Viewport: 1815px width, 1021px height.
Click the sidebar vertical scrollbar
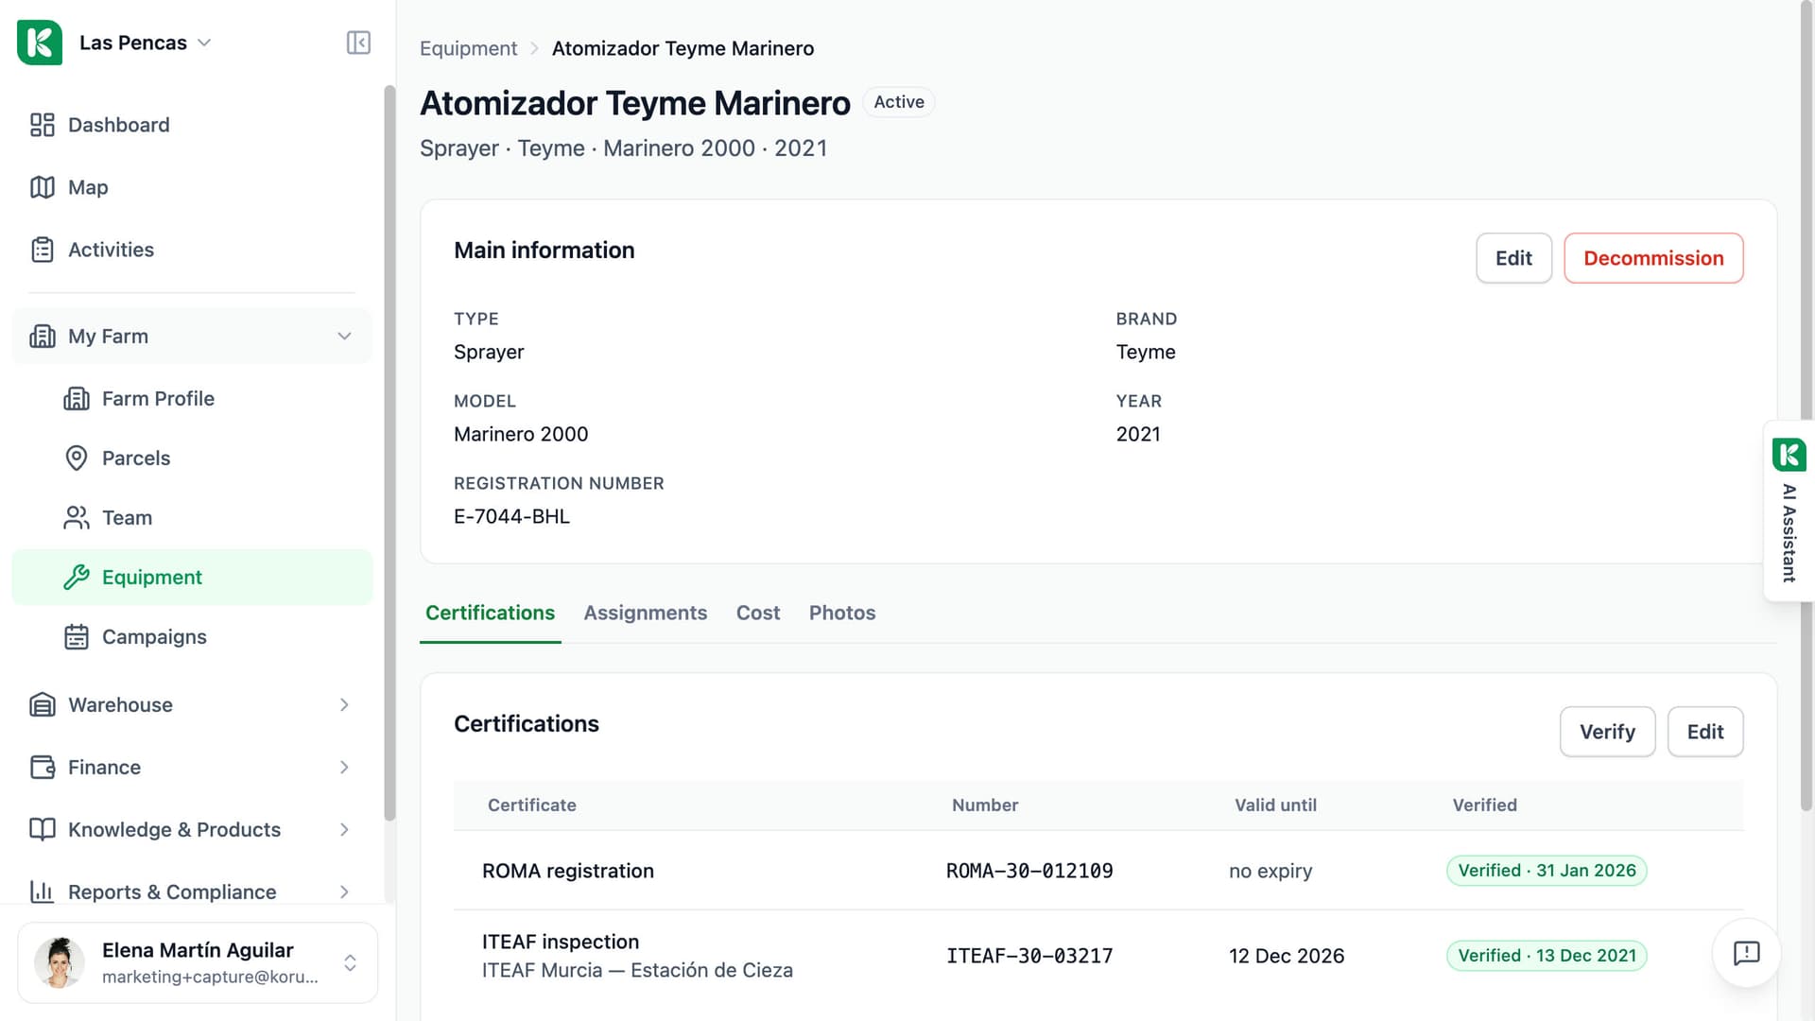click(x=389, y=454)
